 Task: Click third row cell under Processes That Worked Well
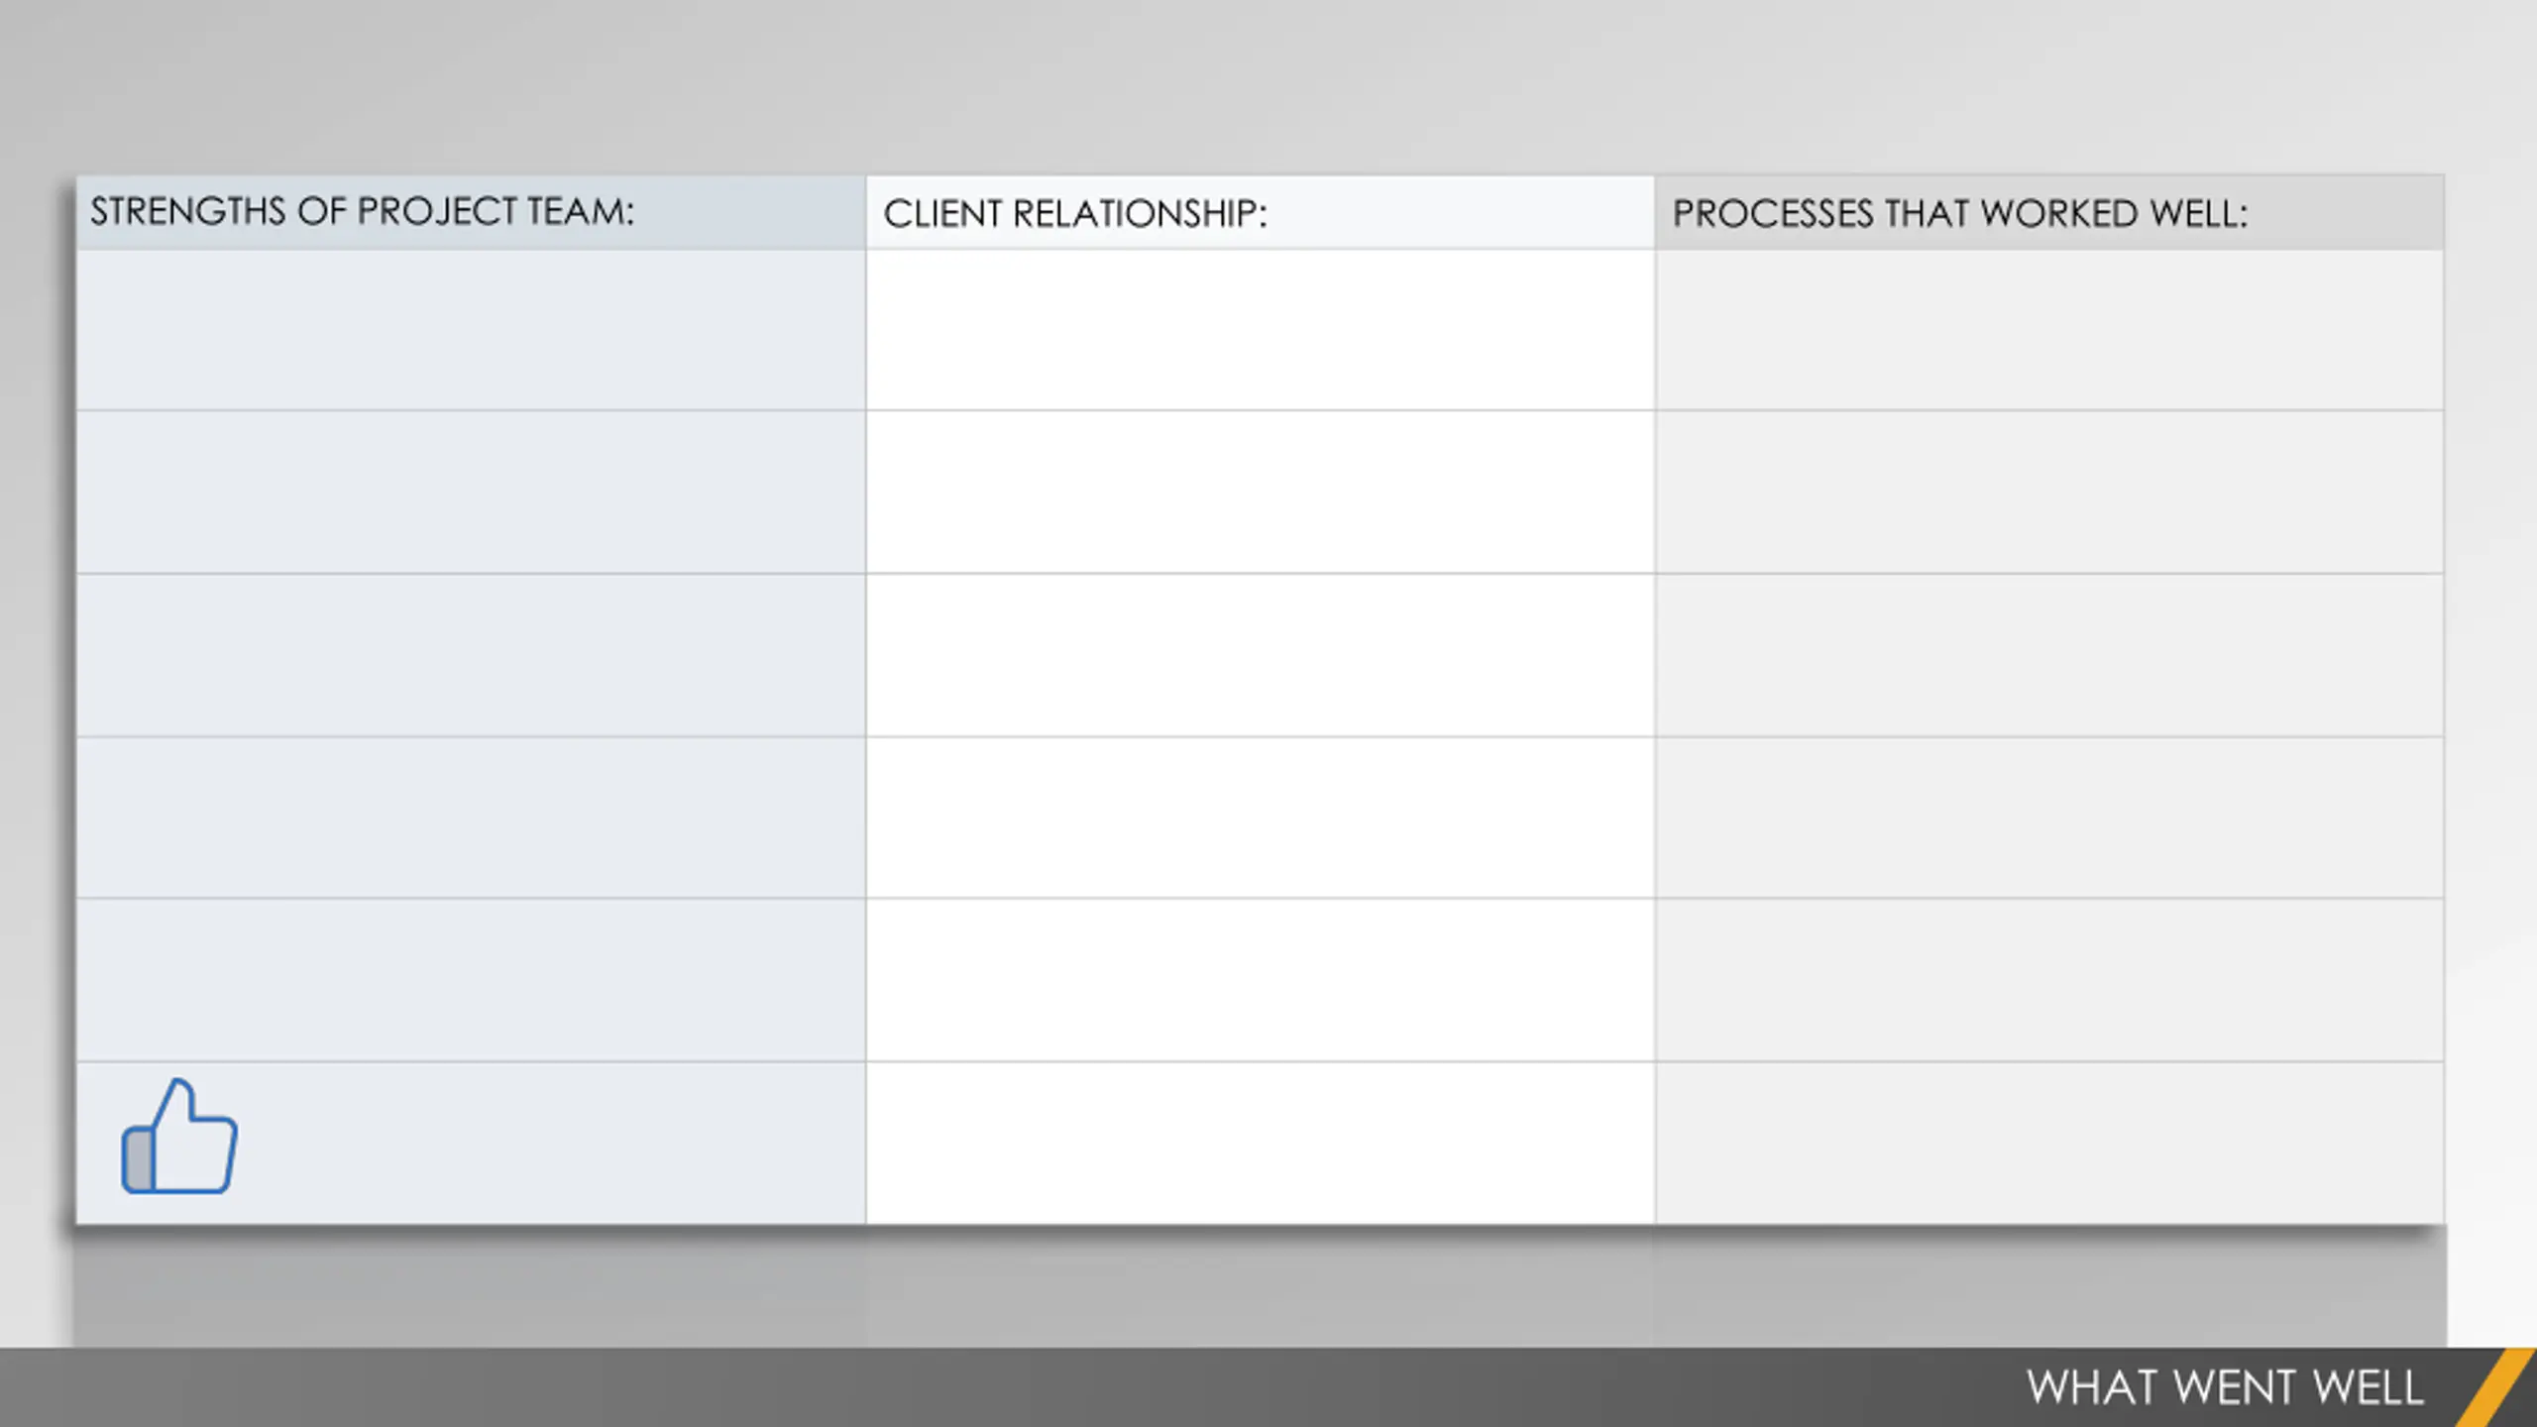click(2049, 655)
